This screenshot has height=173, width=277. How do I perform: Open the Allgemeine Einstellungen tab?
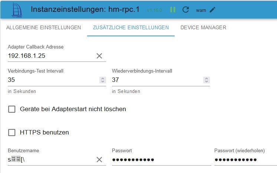coord(44,28)
